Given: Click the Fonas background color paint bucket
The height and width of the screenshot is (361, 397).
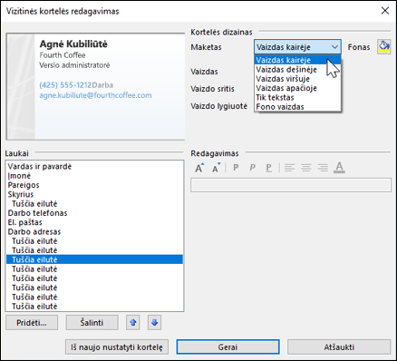Looking at the screenshot, I should (383, 47).
